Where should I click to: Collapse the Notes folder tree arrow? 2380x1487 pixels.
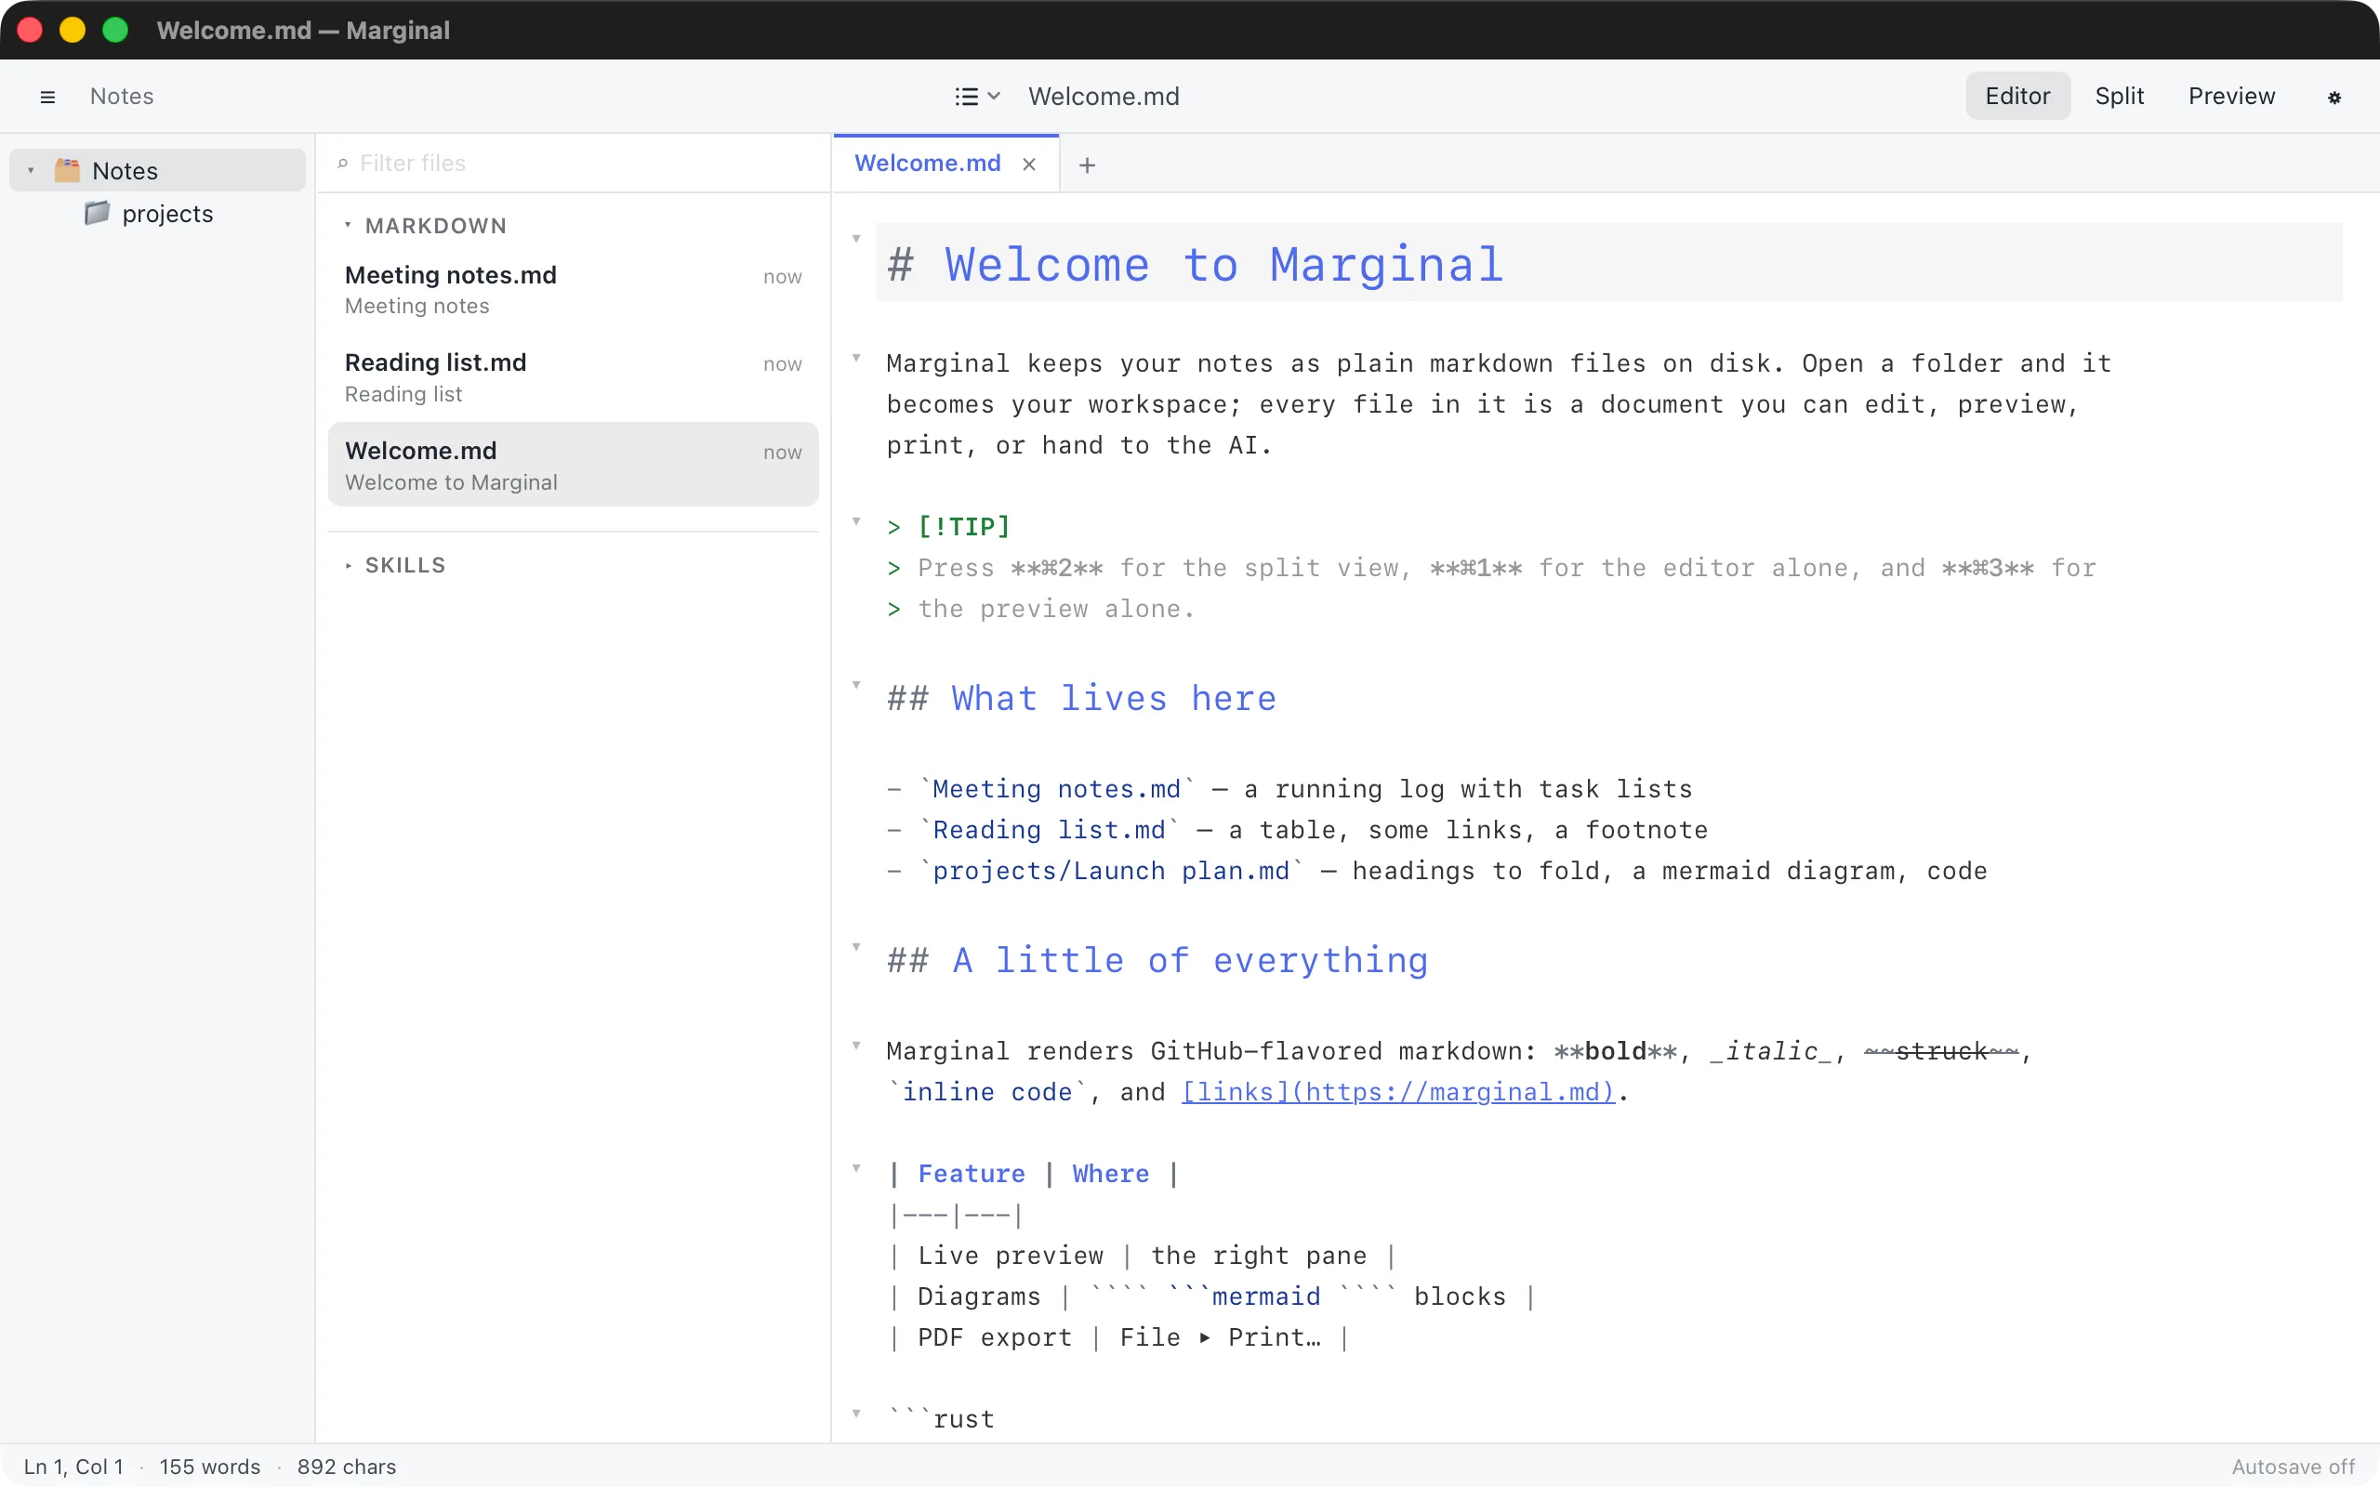pos(31,170)
